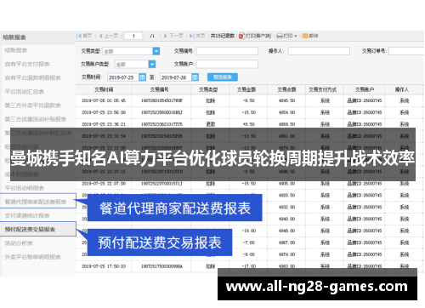Viewport: 425px width, 308px height.
Task: Click the amount cell -7.00
Action: point(249,242)
